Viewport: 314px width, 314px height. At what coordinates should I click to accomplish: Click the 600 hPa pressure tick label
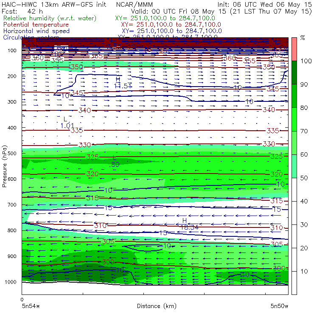[x=12, y=179]
